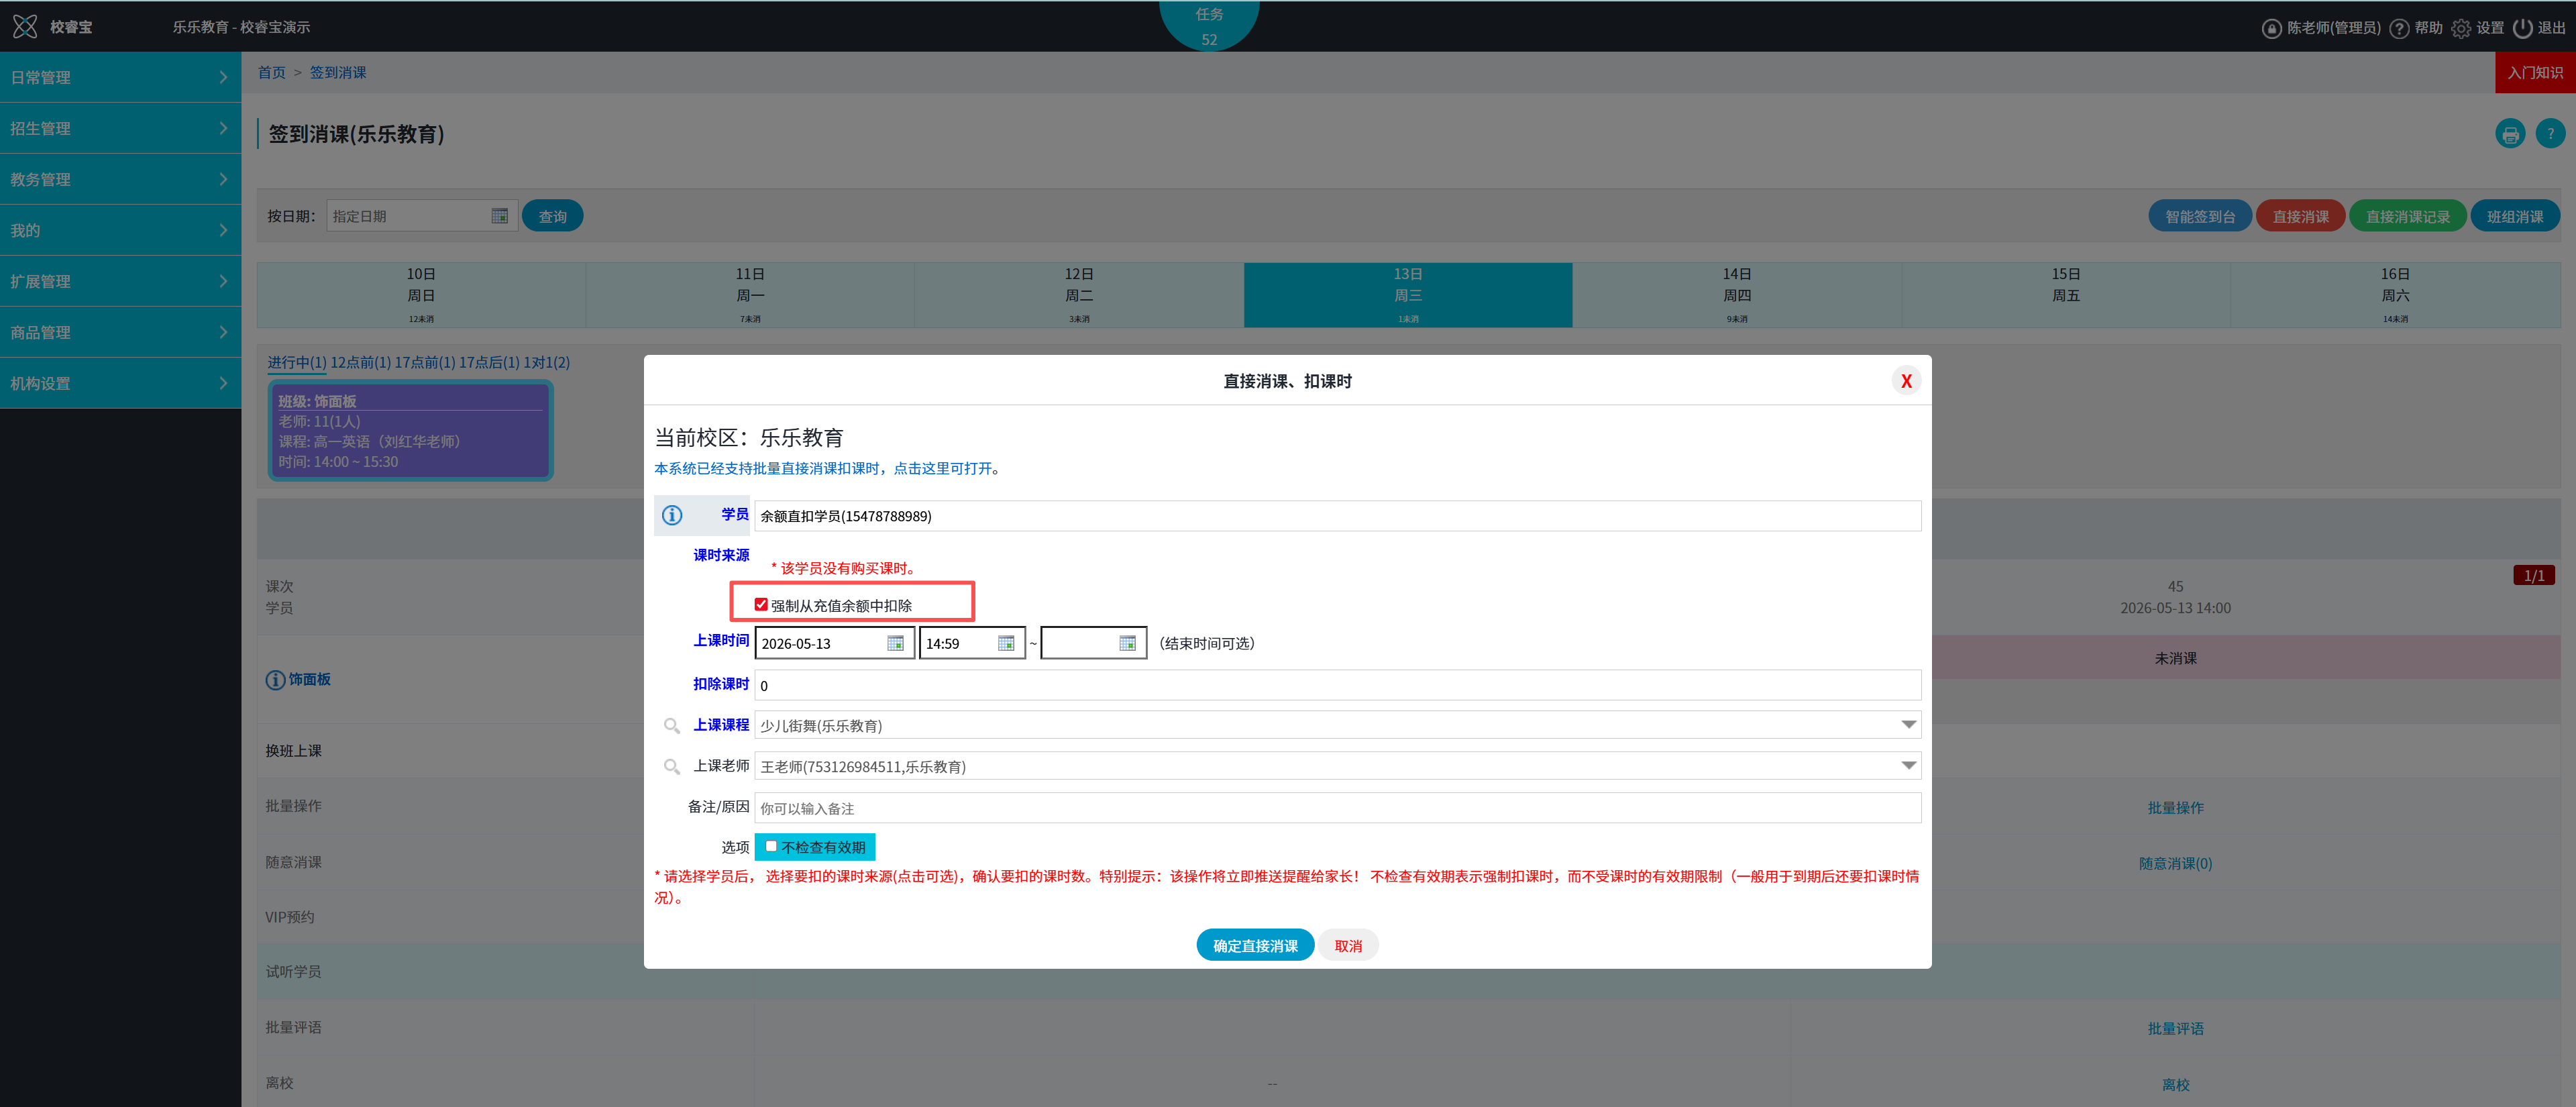Open the 入门知识 red button
The image size is (2576, 1107).
(2535, 72)
